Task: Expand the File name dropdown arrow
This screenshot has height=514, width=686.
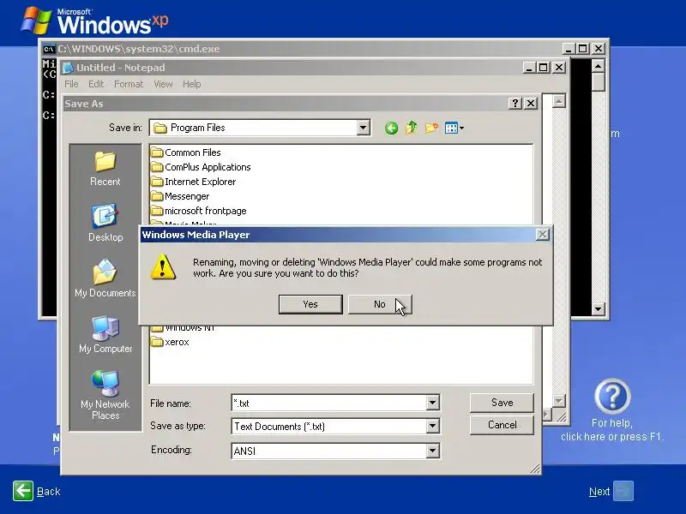Action: coord(432,403)
